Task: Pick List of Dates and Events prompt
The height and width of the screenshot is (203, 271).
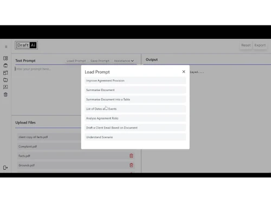Action: coord(135,109)
